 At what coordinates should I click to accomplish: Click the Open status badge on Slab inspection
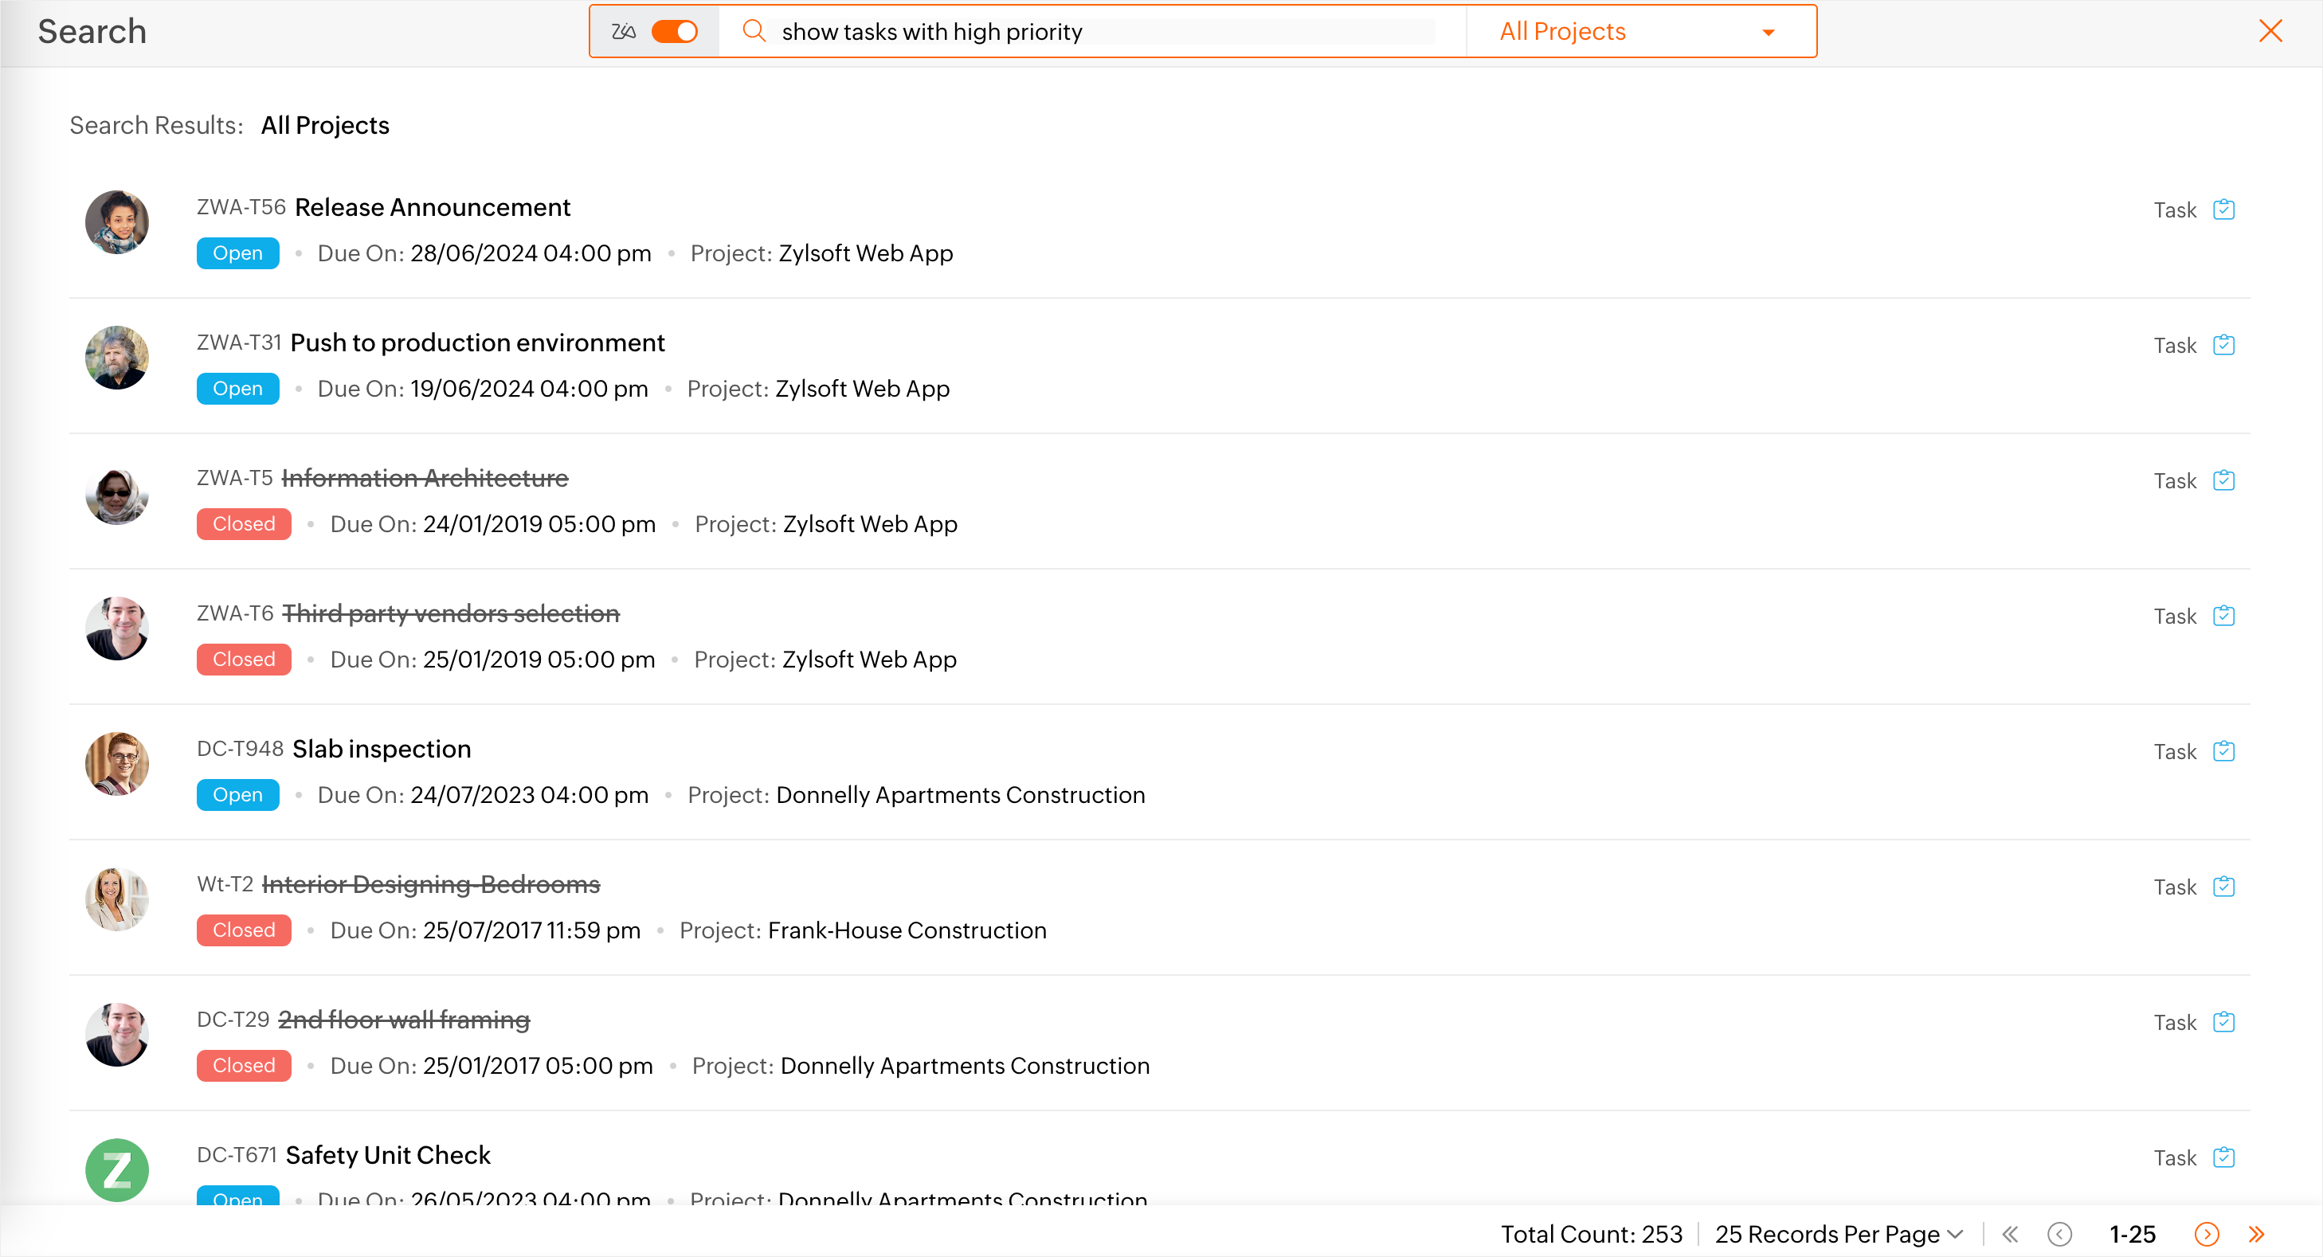point(237,794)
